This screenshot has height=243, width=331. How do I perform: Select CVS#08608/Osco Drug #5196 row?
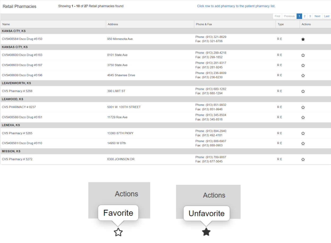pyautogui.click(x=165, y=75)
